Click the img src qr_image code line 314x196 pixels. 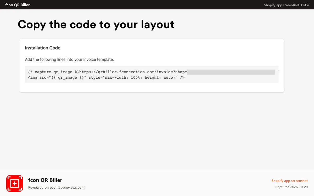(x=106, y=77)
